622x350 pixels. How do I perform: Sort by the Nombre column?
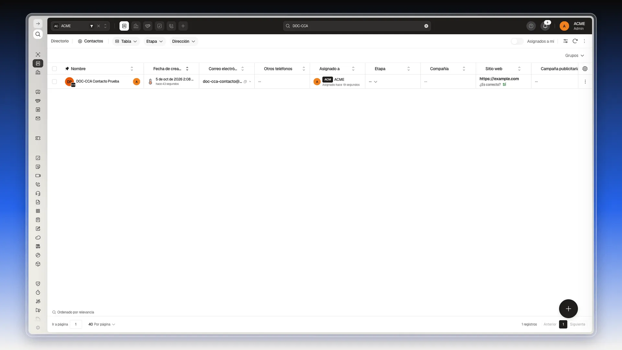(x=132, y=69)
